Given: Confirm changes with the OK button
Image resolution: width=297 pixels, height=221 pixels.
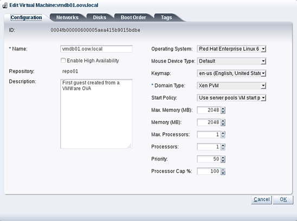Looking at the screenshot, I should tap(283, 199).
